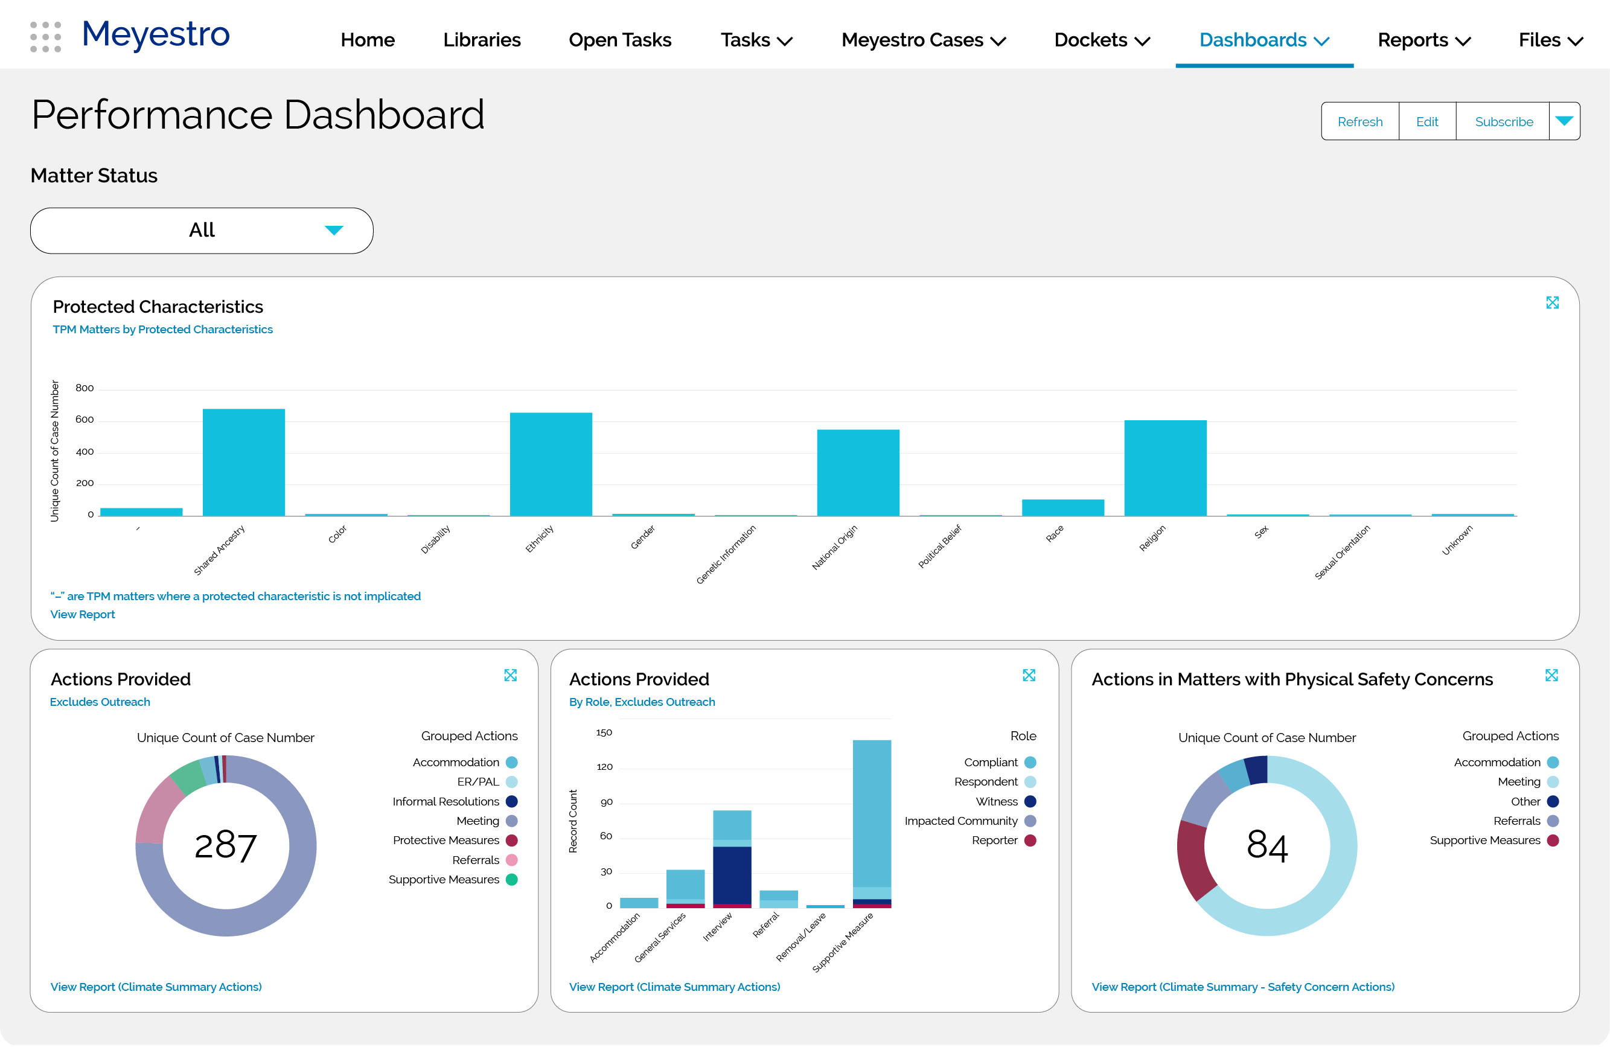Open Climate Summary Safety Concern Actions report

(1243, 987)
